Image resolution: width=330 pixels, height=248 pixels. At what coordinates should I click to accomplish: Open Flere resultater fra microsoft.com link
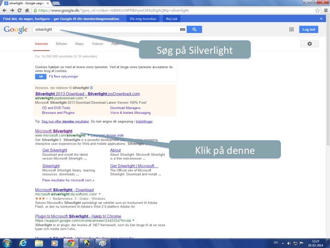coord(68,180)
